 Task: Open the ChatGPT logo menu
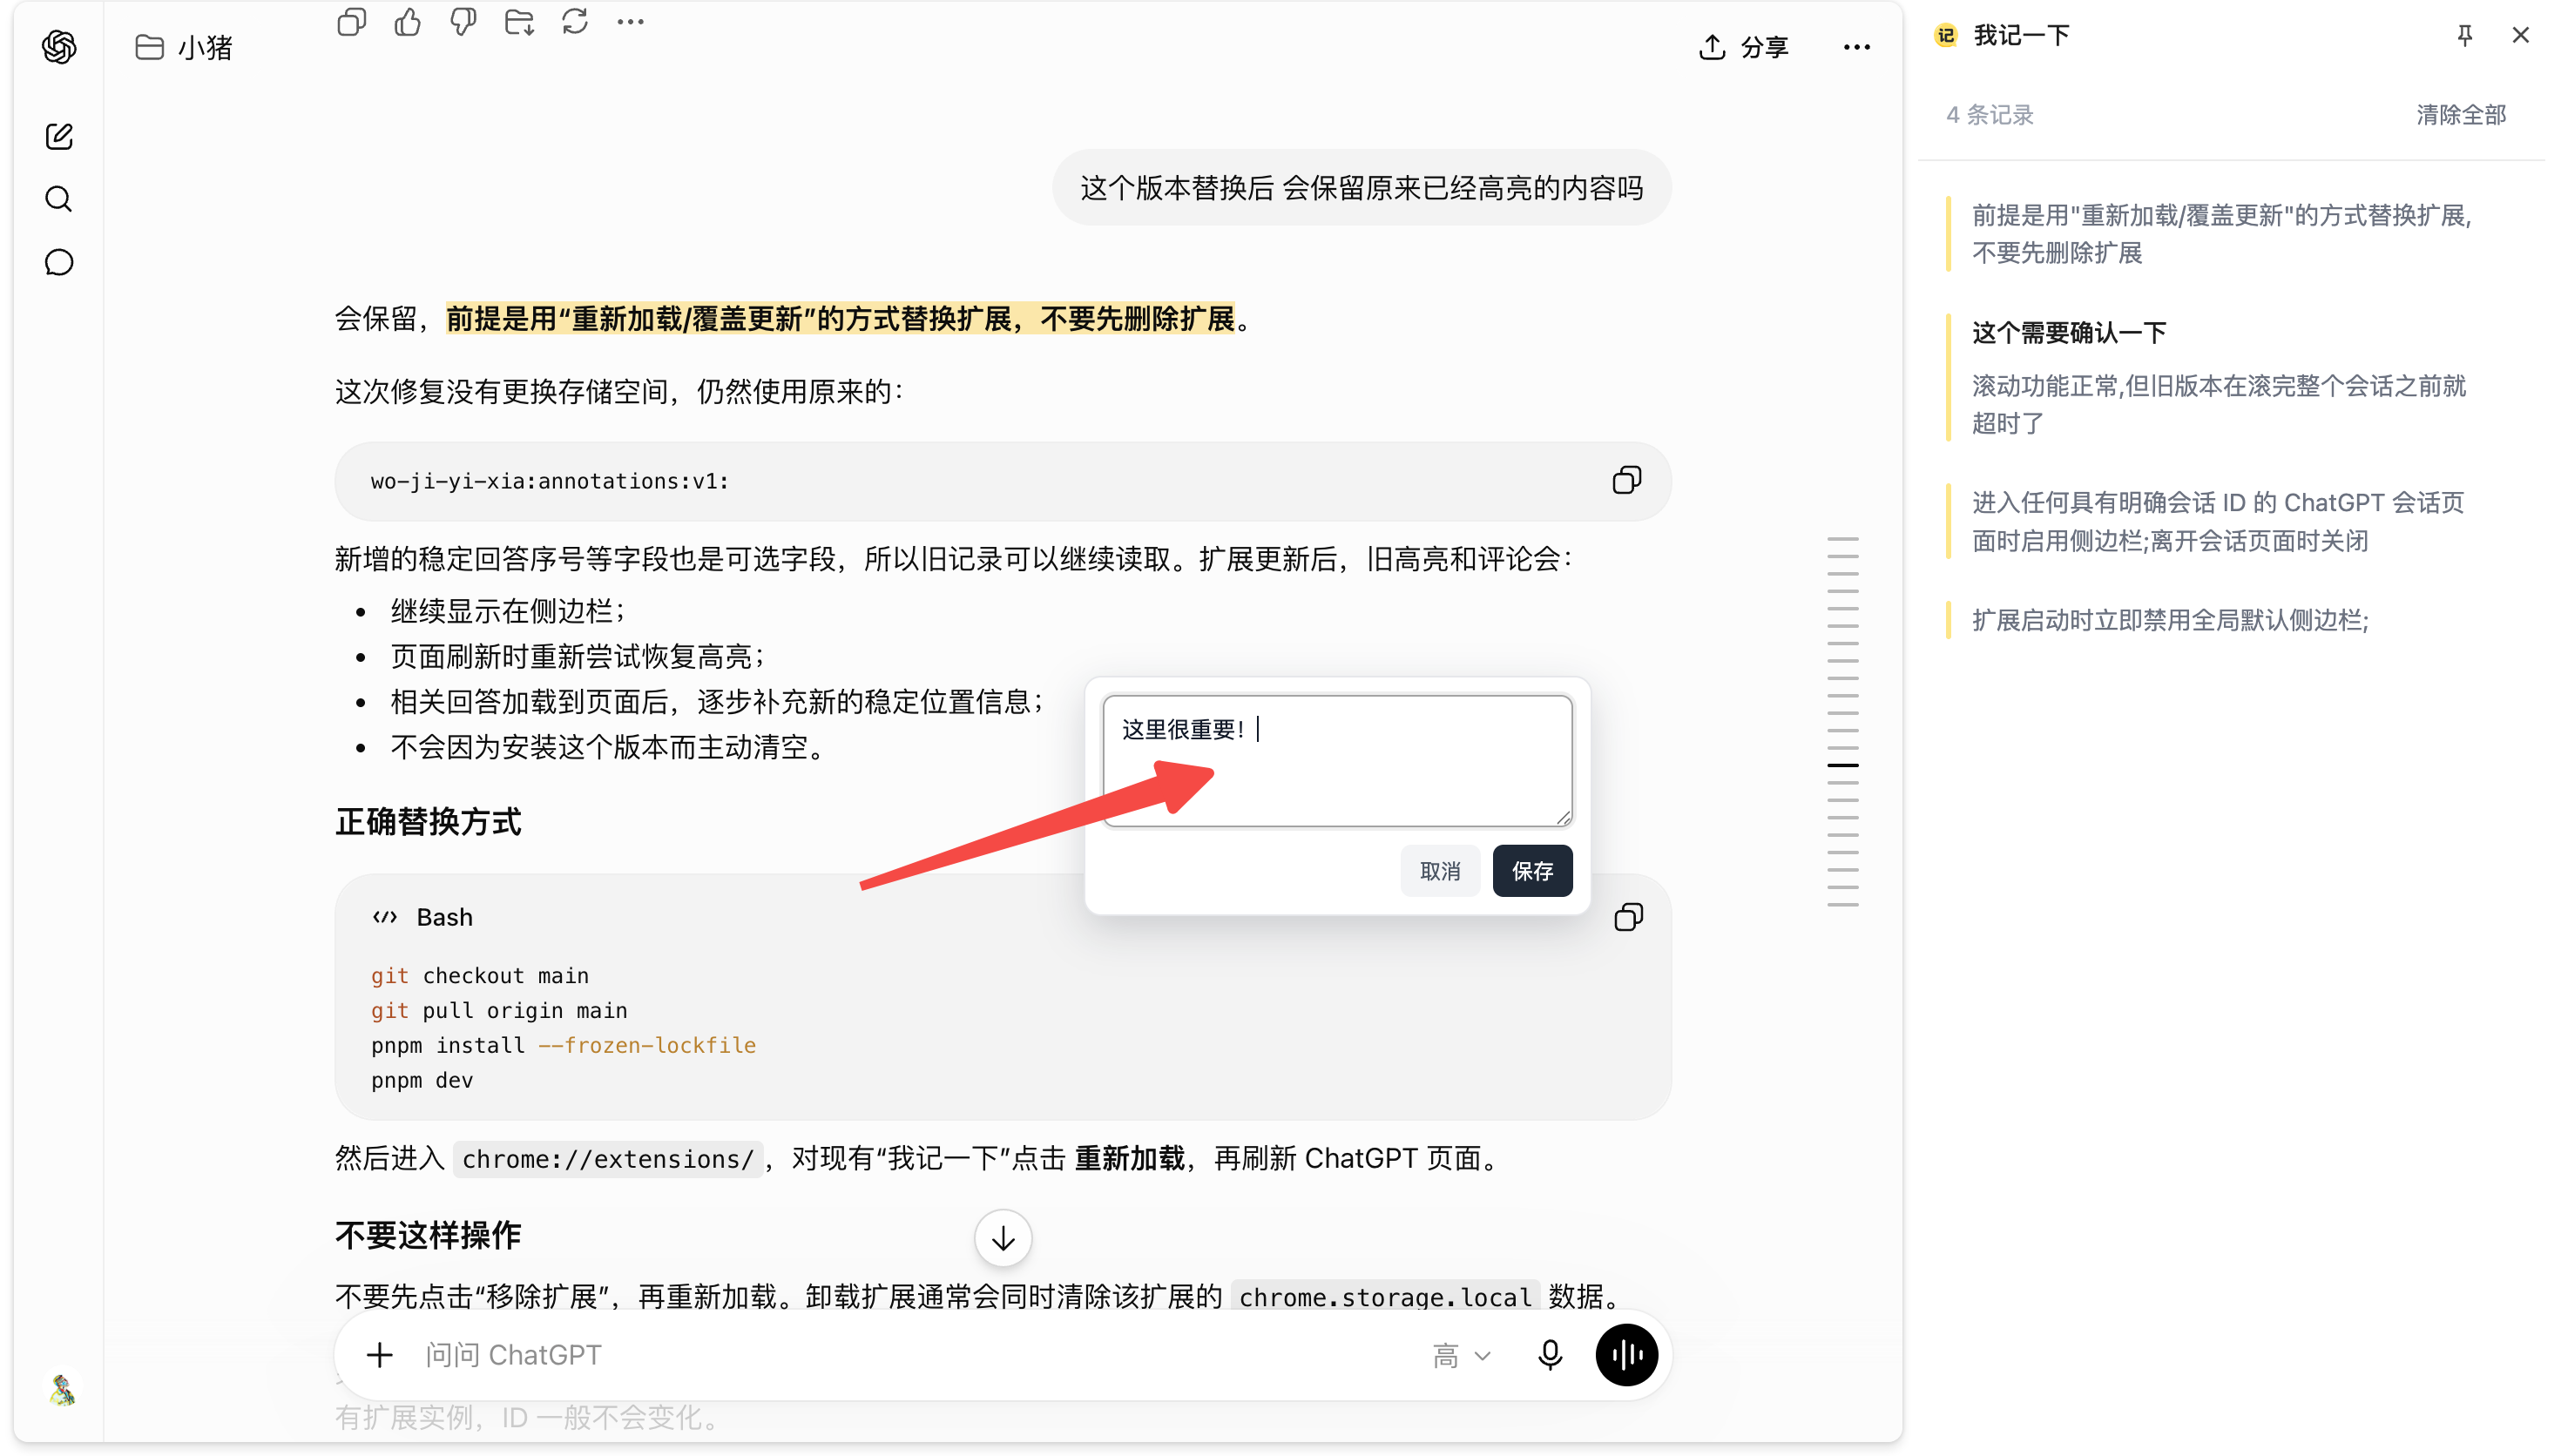(59, 47)
